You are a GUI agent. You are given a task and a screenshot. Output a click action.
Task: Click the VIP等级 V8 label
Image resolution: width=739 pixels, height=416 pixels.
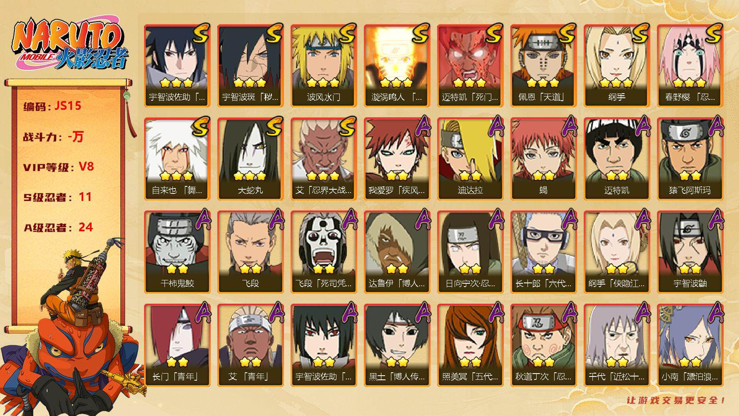coord(59,167)
